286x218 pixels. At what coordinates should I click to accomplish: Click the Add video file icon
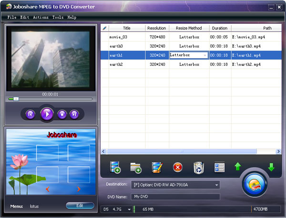115,167
